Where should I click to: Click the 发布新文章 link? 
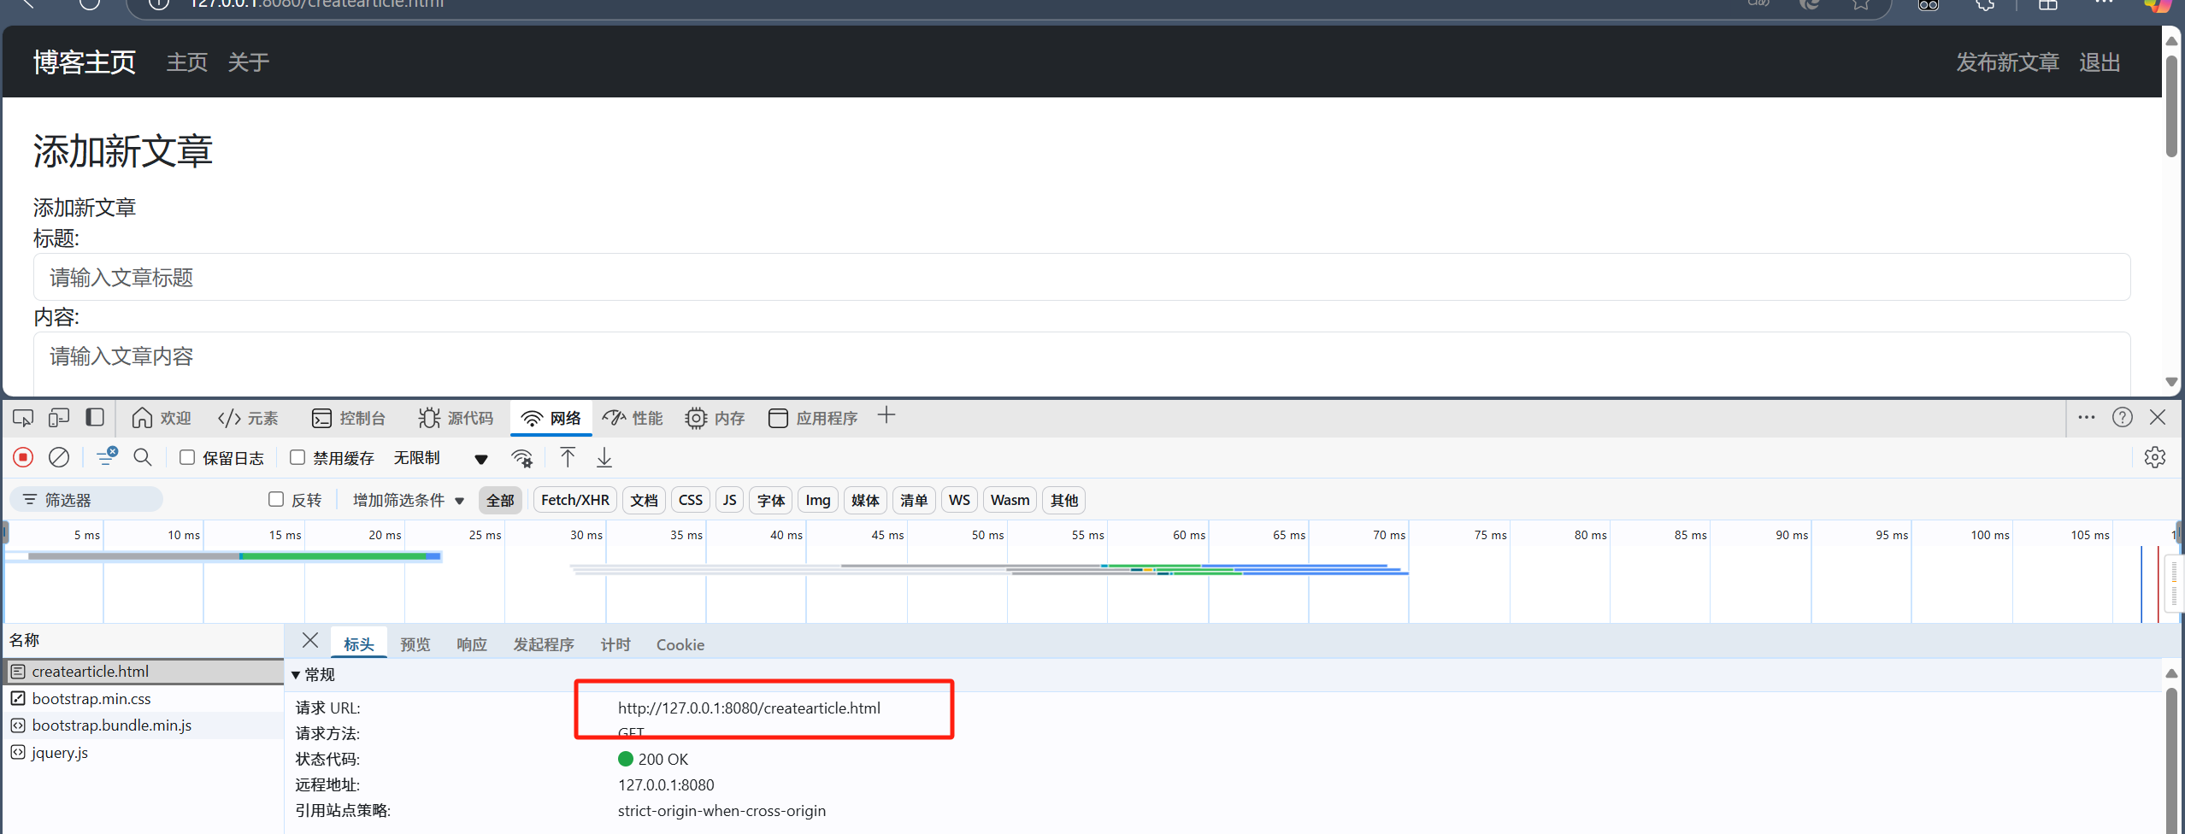tap(2007, 62)
